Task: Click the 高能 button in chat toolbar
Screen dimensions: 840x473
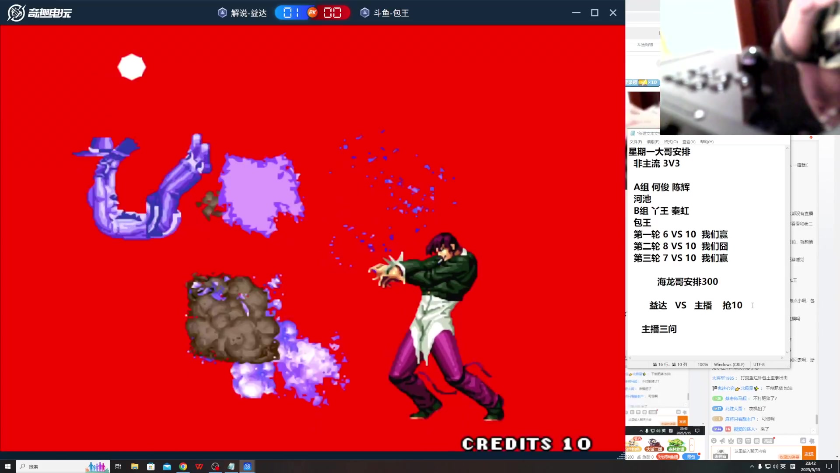Action: 768,441
